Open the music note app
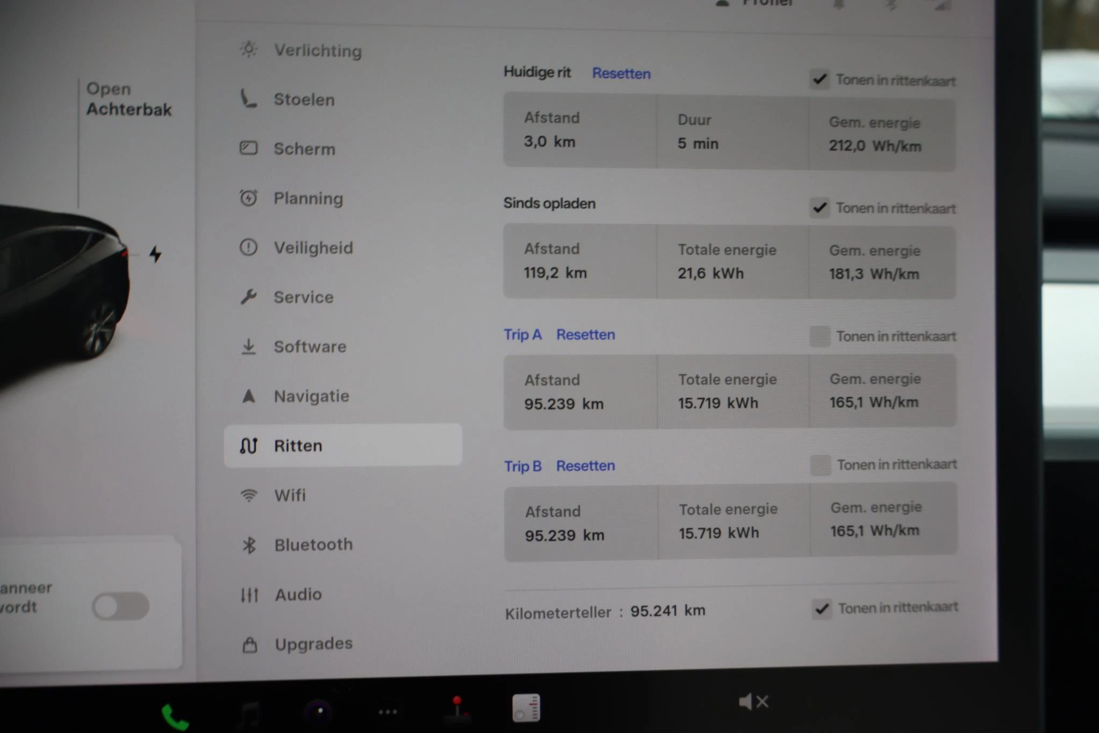This screenshot has height=733, width=1099. coord(248,714)
